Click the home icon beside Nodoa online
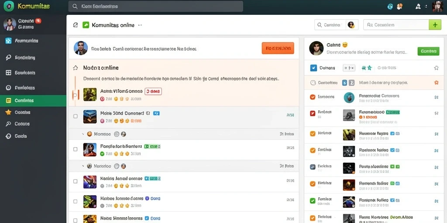Image resolution: width=447 pixels, height=223 pixels. [76, 68]
